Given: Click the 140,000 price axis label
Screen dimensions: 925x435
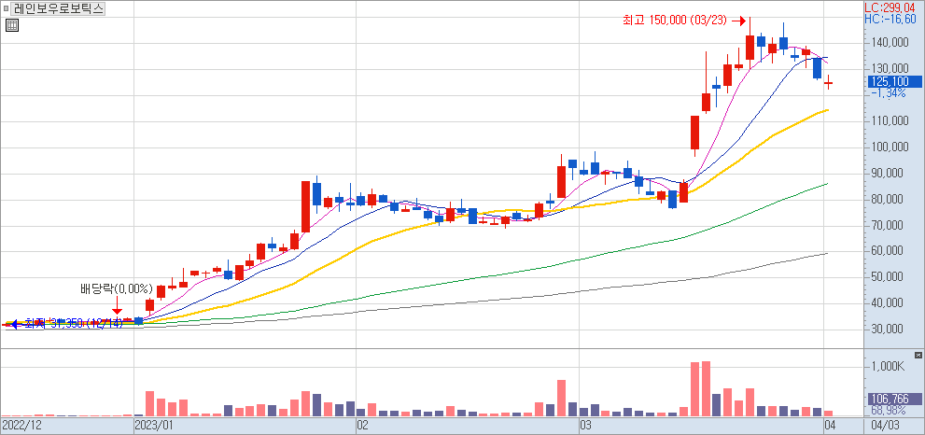Looking at the screenshot, I should 889,43.
